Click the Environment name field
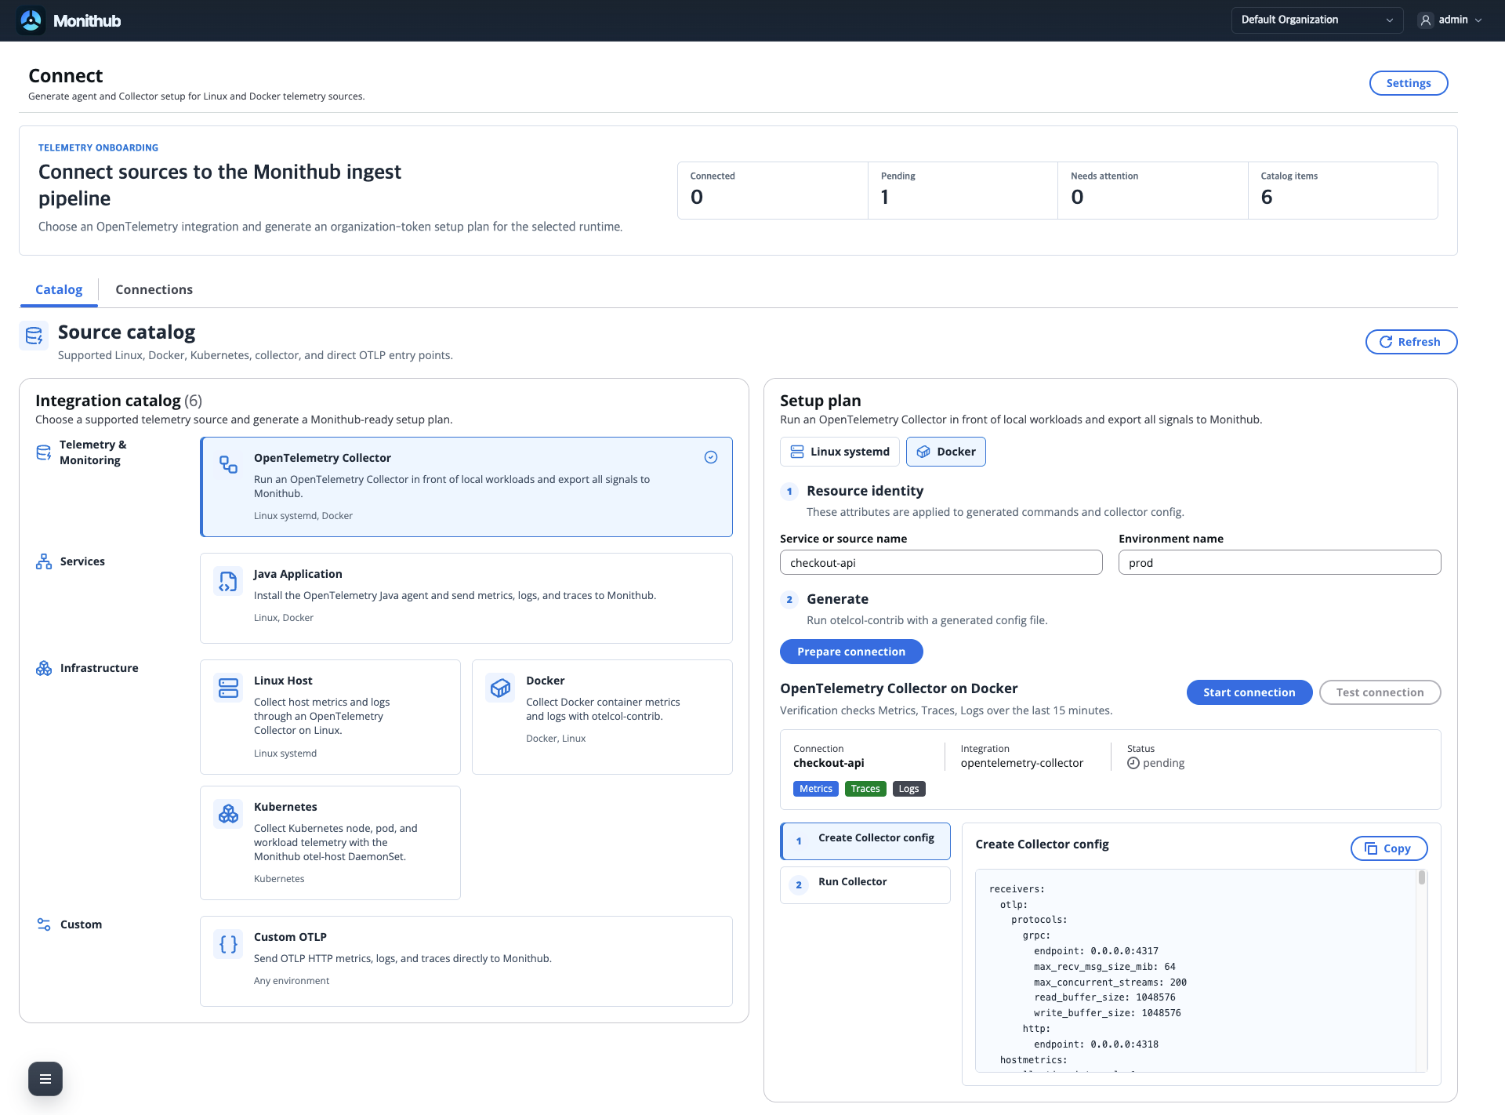 [1279, 562]
